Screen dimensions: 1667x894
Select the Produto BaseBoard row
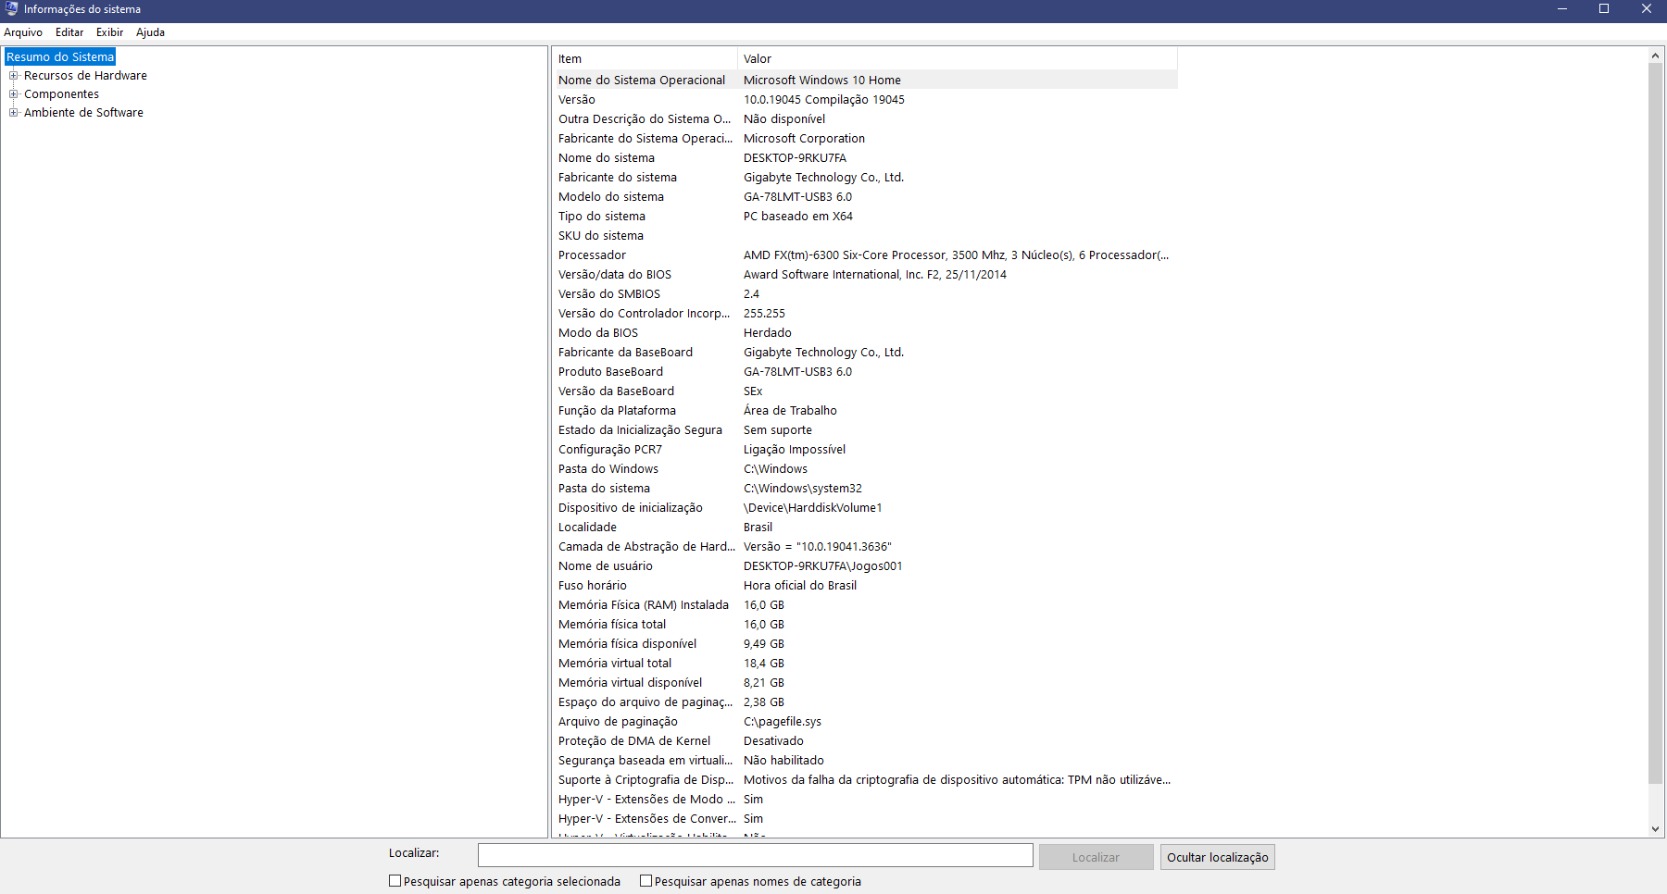pyautogui.click(x=865, y=372)
